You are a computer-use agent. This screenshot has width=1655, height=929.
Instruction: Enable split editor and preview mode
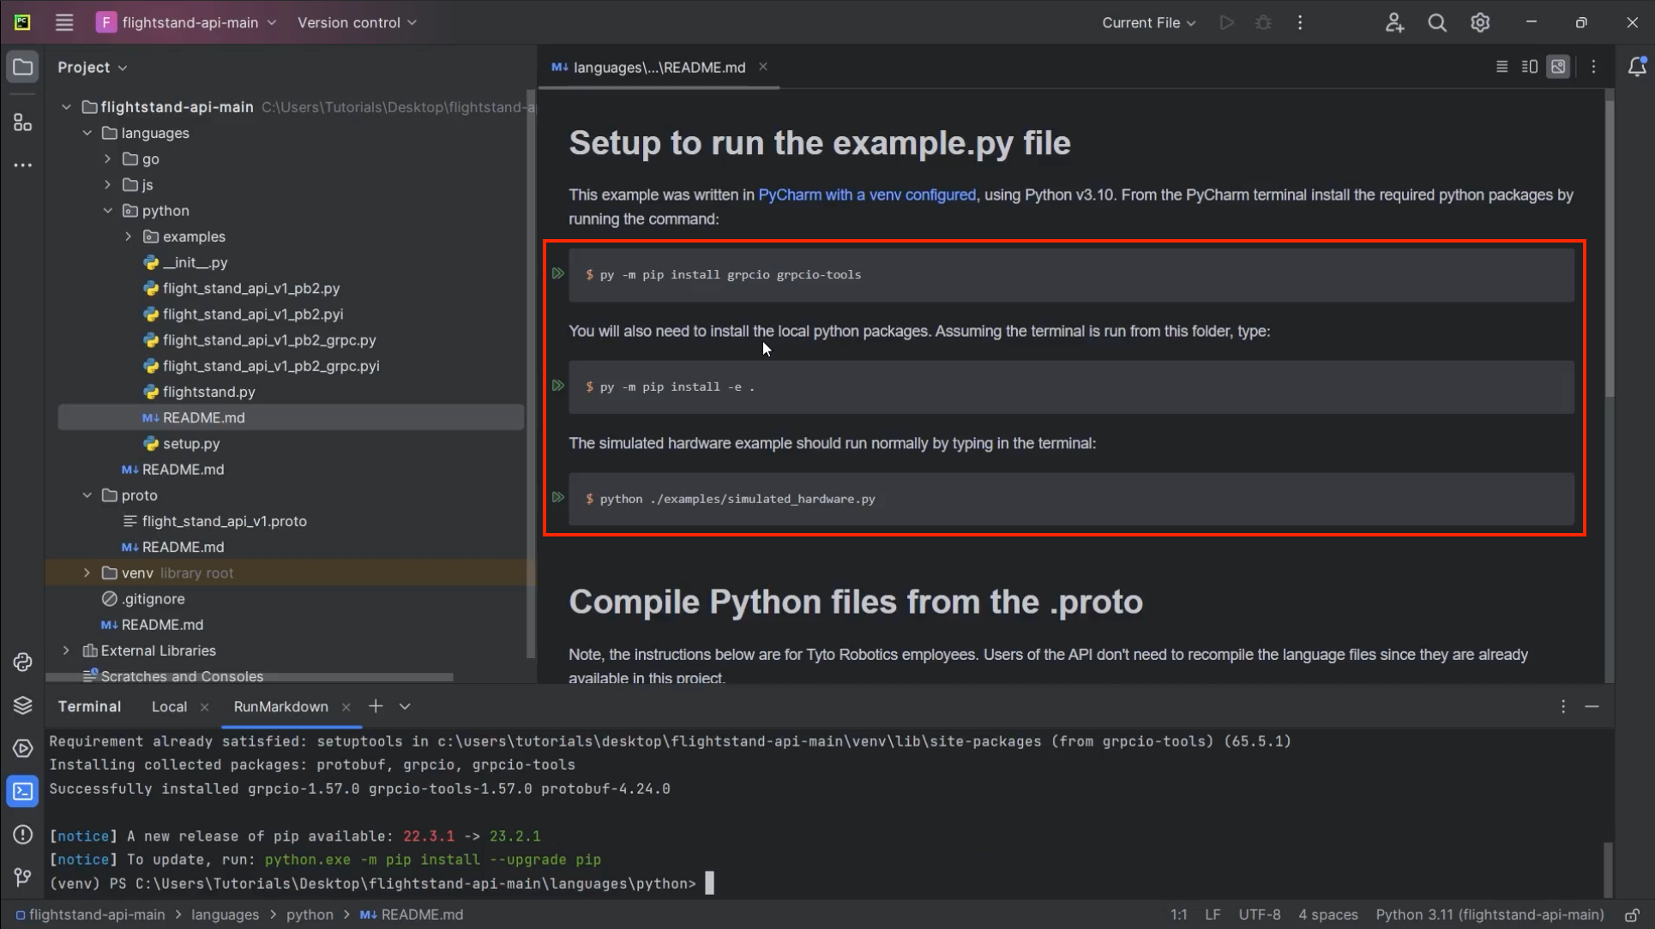tap(1529, 66)
